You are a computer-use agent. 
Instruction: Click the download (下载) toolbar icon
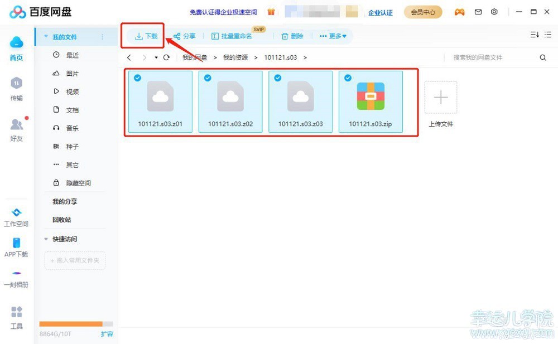click(139, 36)
